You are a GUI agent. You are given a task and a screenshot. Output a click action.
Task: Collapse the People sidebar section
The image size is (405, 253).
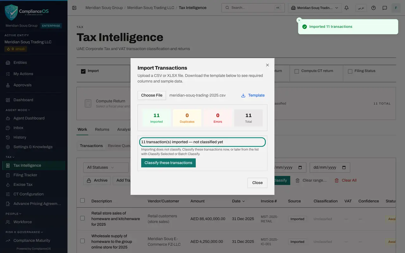point(14,214)
